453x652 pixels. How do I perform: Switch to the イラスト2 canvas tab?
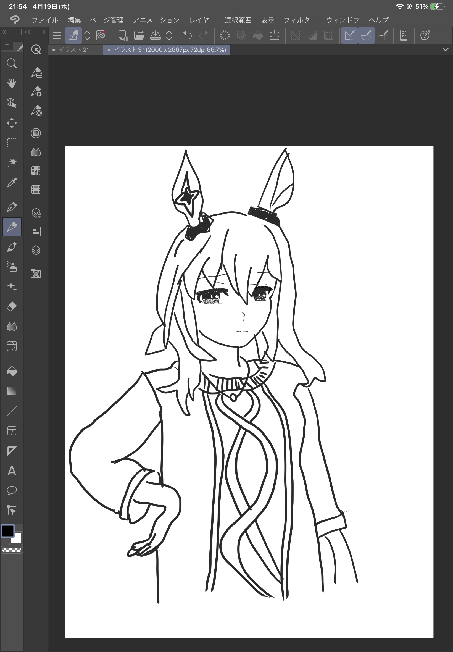pyautogui.click(x=73, y=50)
